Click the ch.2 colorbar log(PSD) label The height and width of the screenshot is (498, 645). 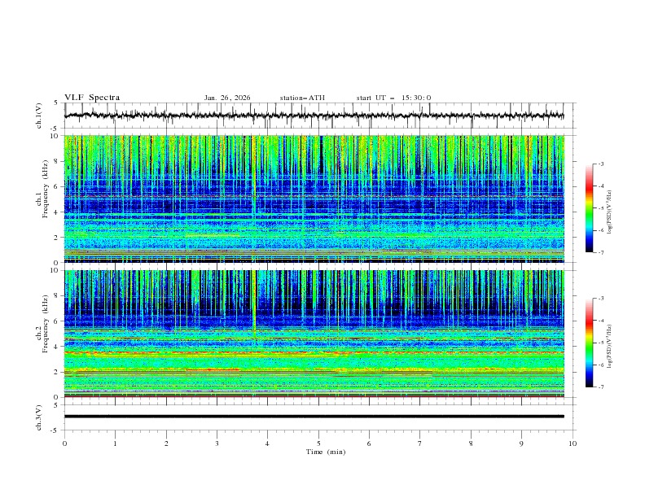pos(609,347)
